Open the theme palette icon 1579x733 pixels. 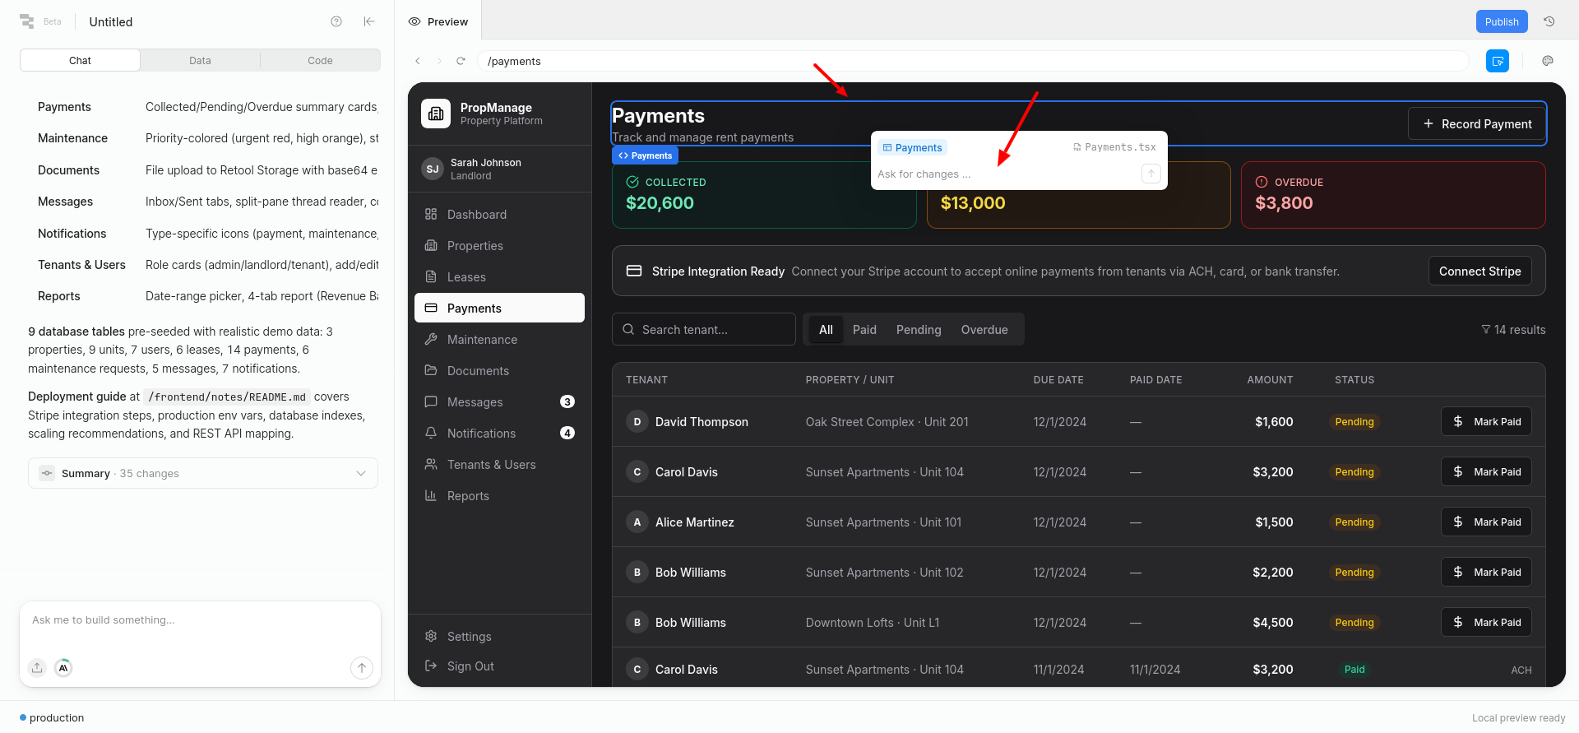point(1548,61)
